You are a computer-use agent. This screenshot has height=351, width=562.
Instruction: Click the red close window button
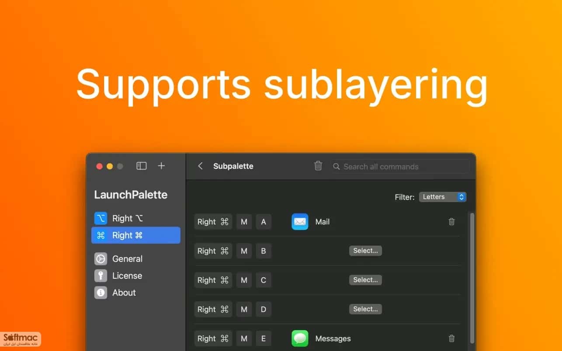point(99,166)
